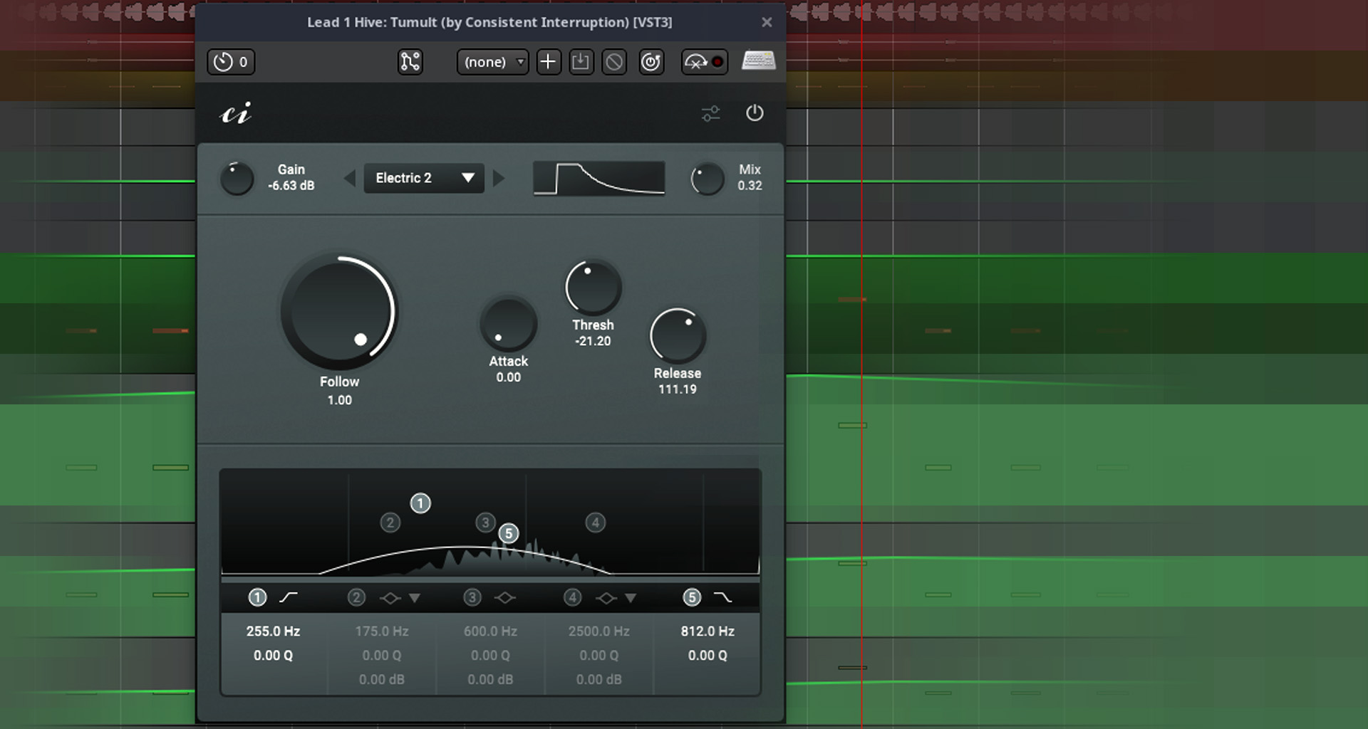Select EQ node 1 in the graph
The height and width of the screenshot is (729, 1368).
pos(420,503)
